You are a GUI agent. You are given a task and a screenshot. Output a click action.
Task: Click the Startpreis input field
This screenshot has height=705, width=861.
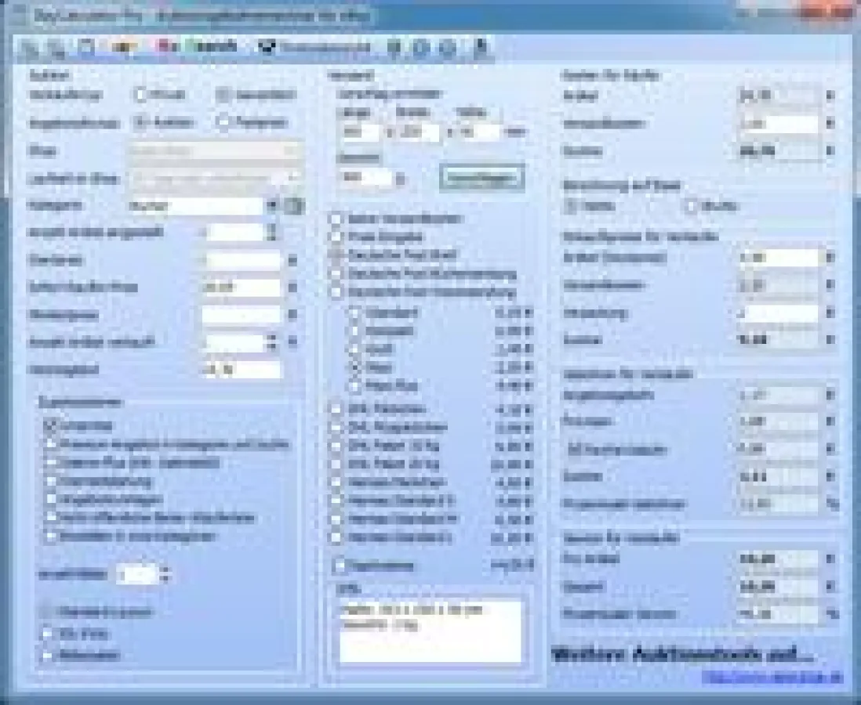tap(242, 260)
